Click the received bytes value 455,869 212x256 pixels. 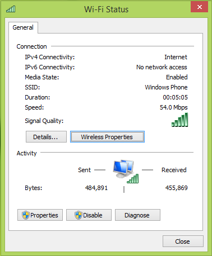177,188
